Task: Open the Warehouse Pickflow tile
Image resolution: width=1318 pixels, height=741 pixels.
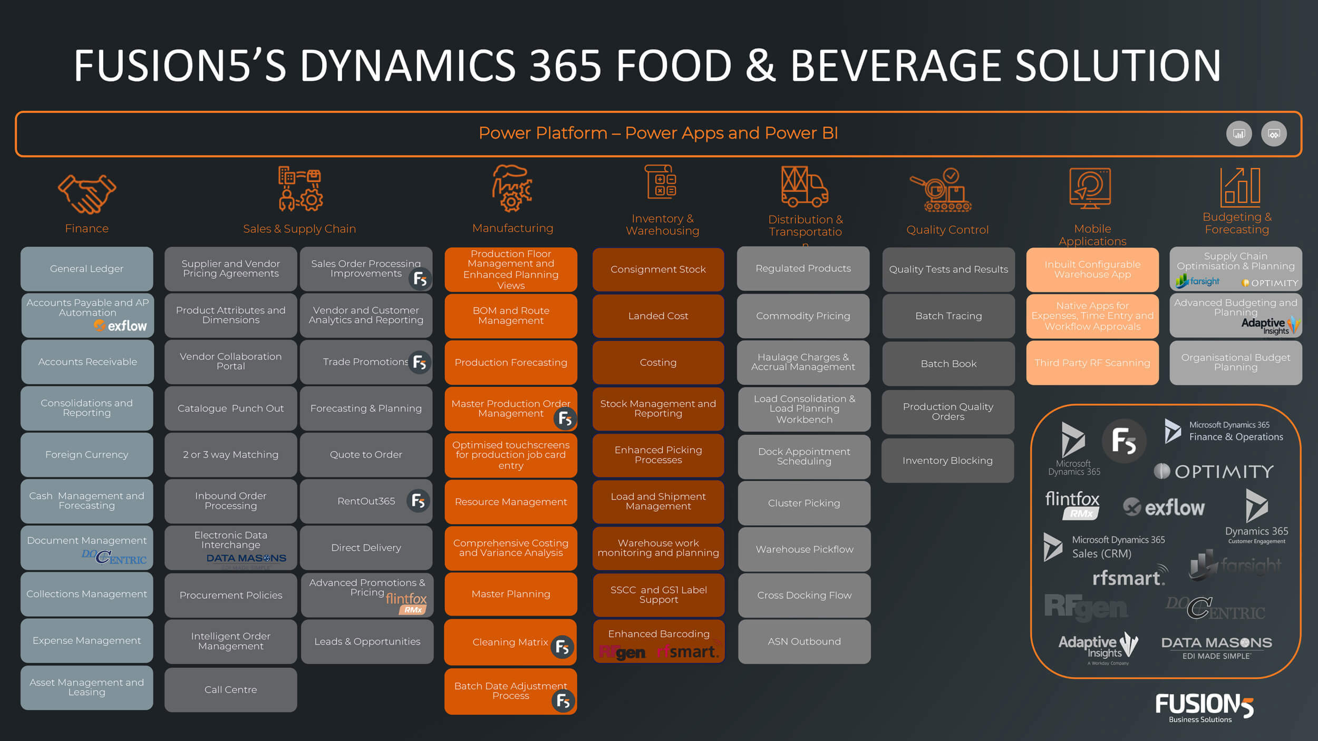Action: click(804, 549)
